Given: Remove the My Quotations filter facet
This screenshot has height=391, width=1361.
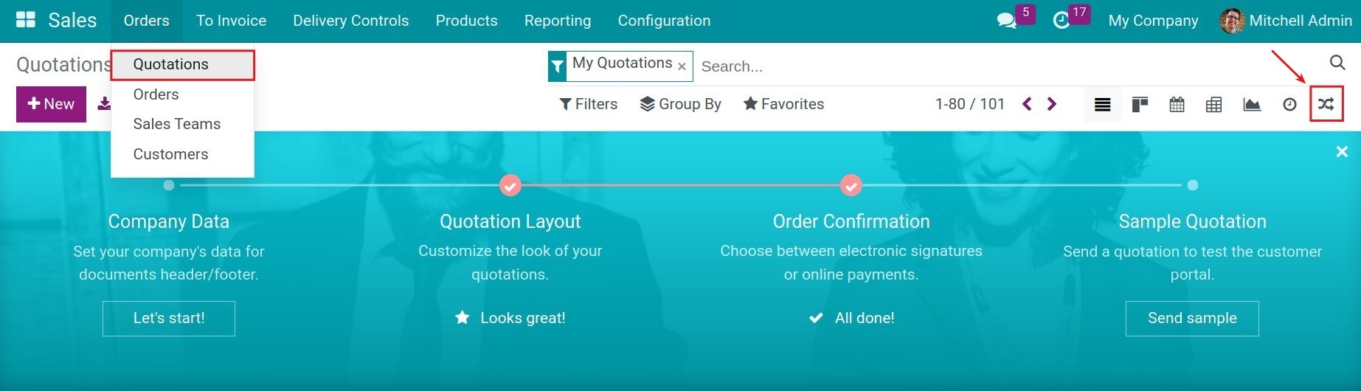Looking at the screenshot, I should pos(682,66).
